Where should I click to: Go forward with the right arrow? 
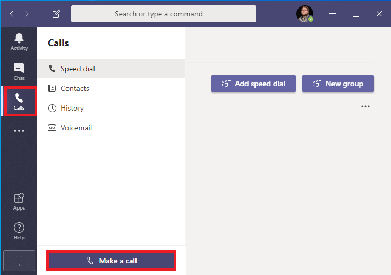[27, 14]
